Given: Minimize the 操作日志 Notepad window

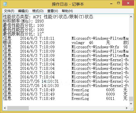Looking at the screenshot, I should point(111,3).
